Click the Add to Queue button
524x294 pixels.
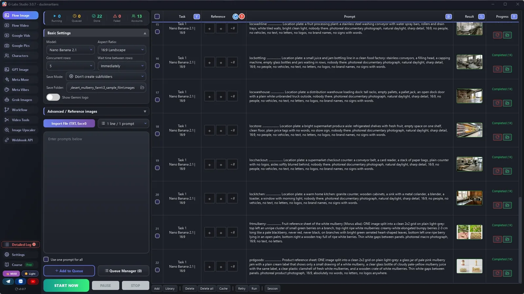(x=69, y=271)
